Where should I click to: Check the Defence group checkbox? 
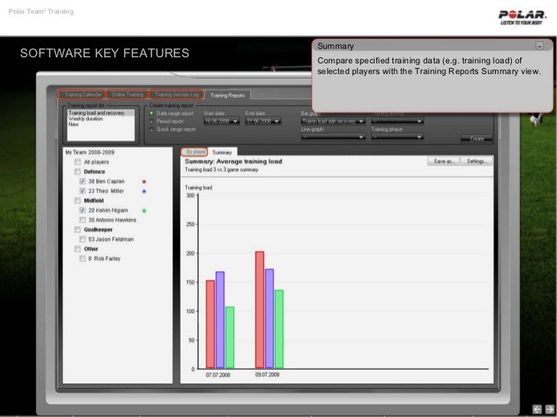[x=77, y=172]
